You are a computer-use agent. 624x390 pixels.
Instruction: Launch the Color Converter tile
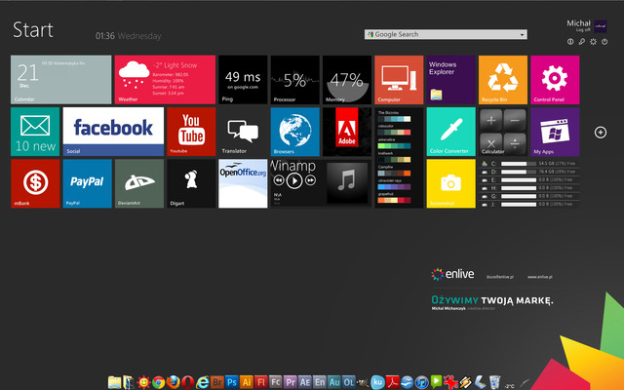pyautogui.click(x=450, y=132)
